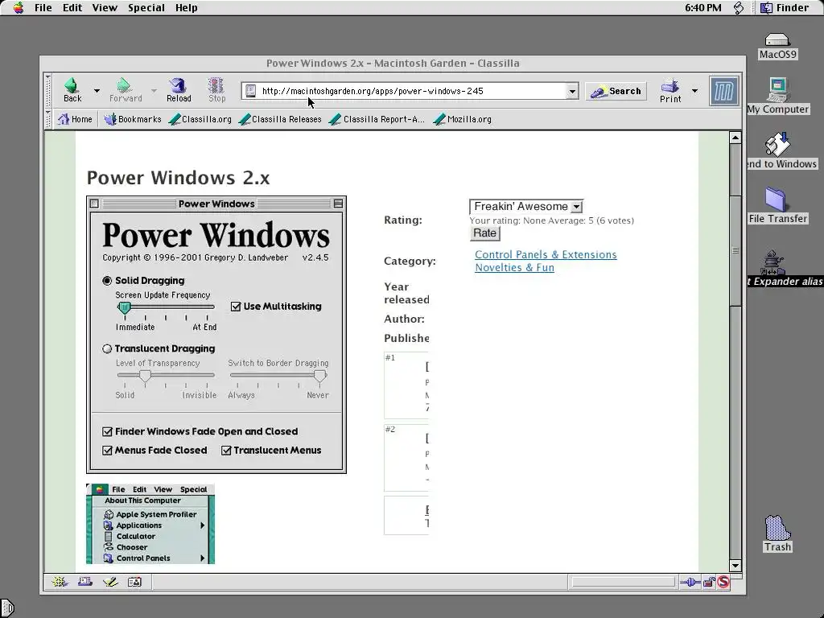
Task: Click the menu bar clock
Action: 702,8
